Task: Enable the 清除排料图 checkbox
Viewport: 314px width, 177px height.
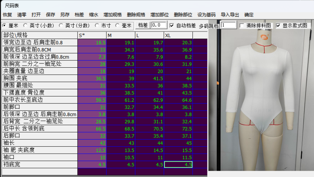Action: click(242, 25)
